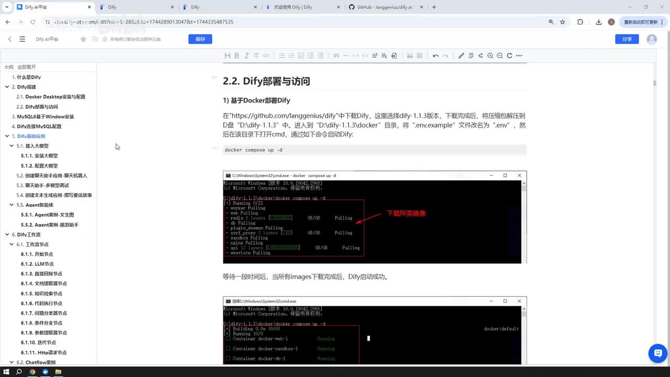
Task: Click the first cmd screenshot pulling images
Action: pyautogui.click(x=375, y=217)
